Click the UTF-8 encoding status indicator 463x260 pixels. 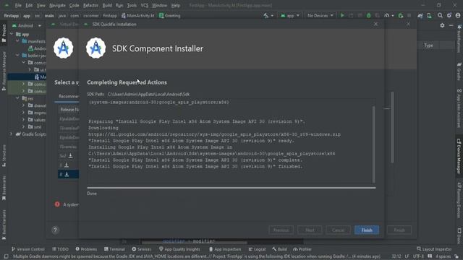click(418, 256)
